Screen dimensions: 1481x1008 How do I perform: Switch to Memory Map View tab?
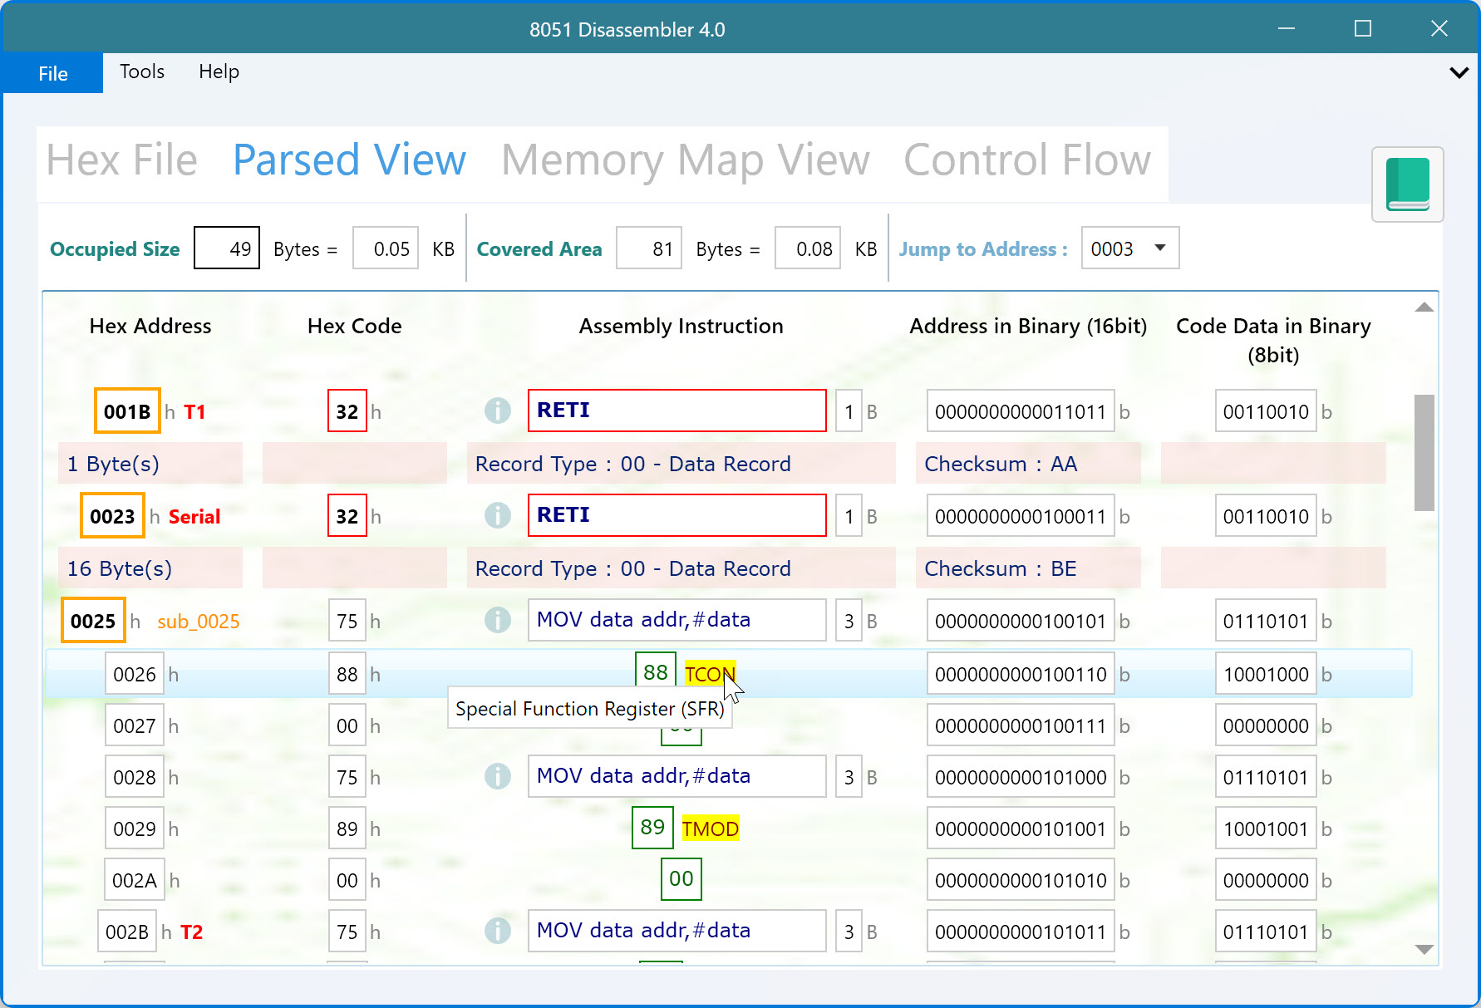point(685,160)
